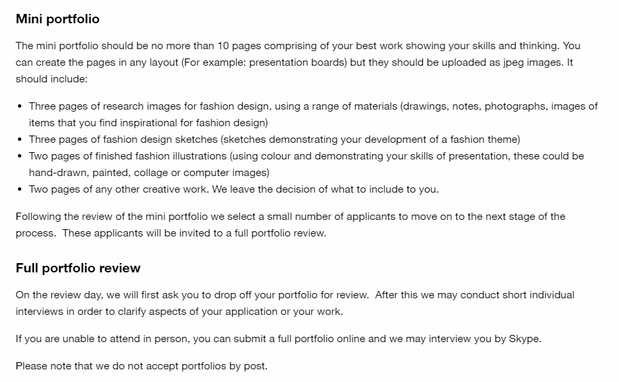Click the sentence 'If you are unable to attend'
This screenshot has width=619, height=382.
click(x=279, y=339)
